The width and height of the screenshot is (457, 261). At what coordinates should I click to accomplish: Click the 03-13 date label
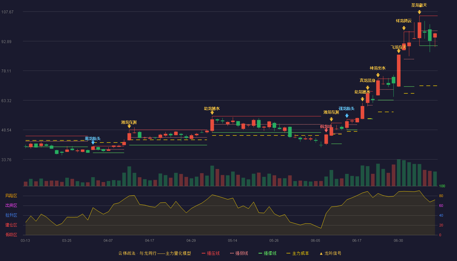(25, 240)
